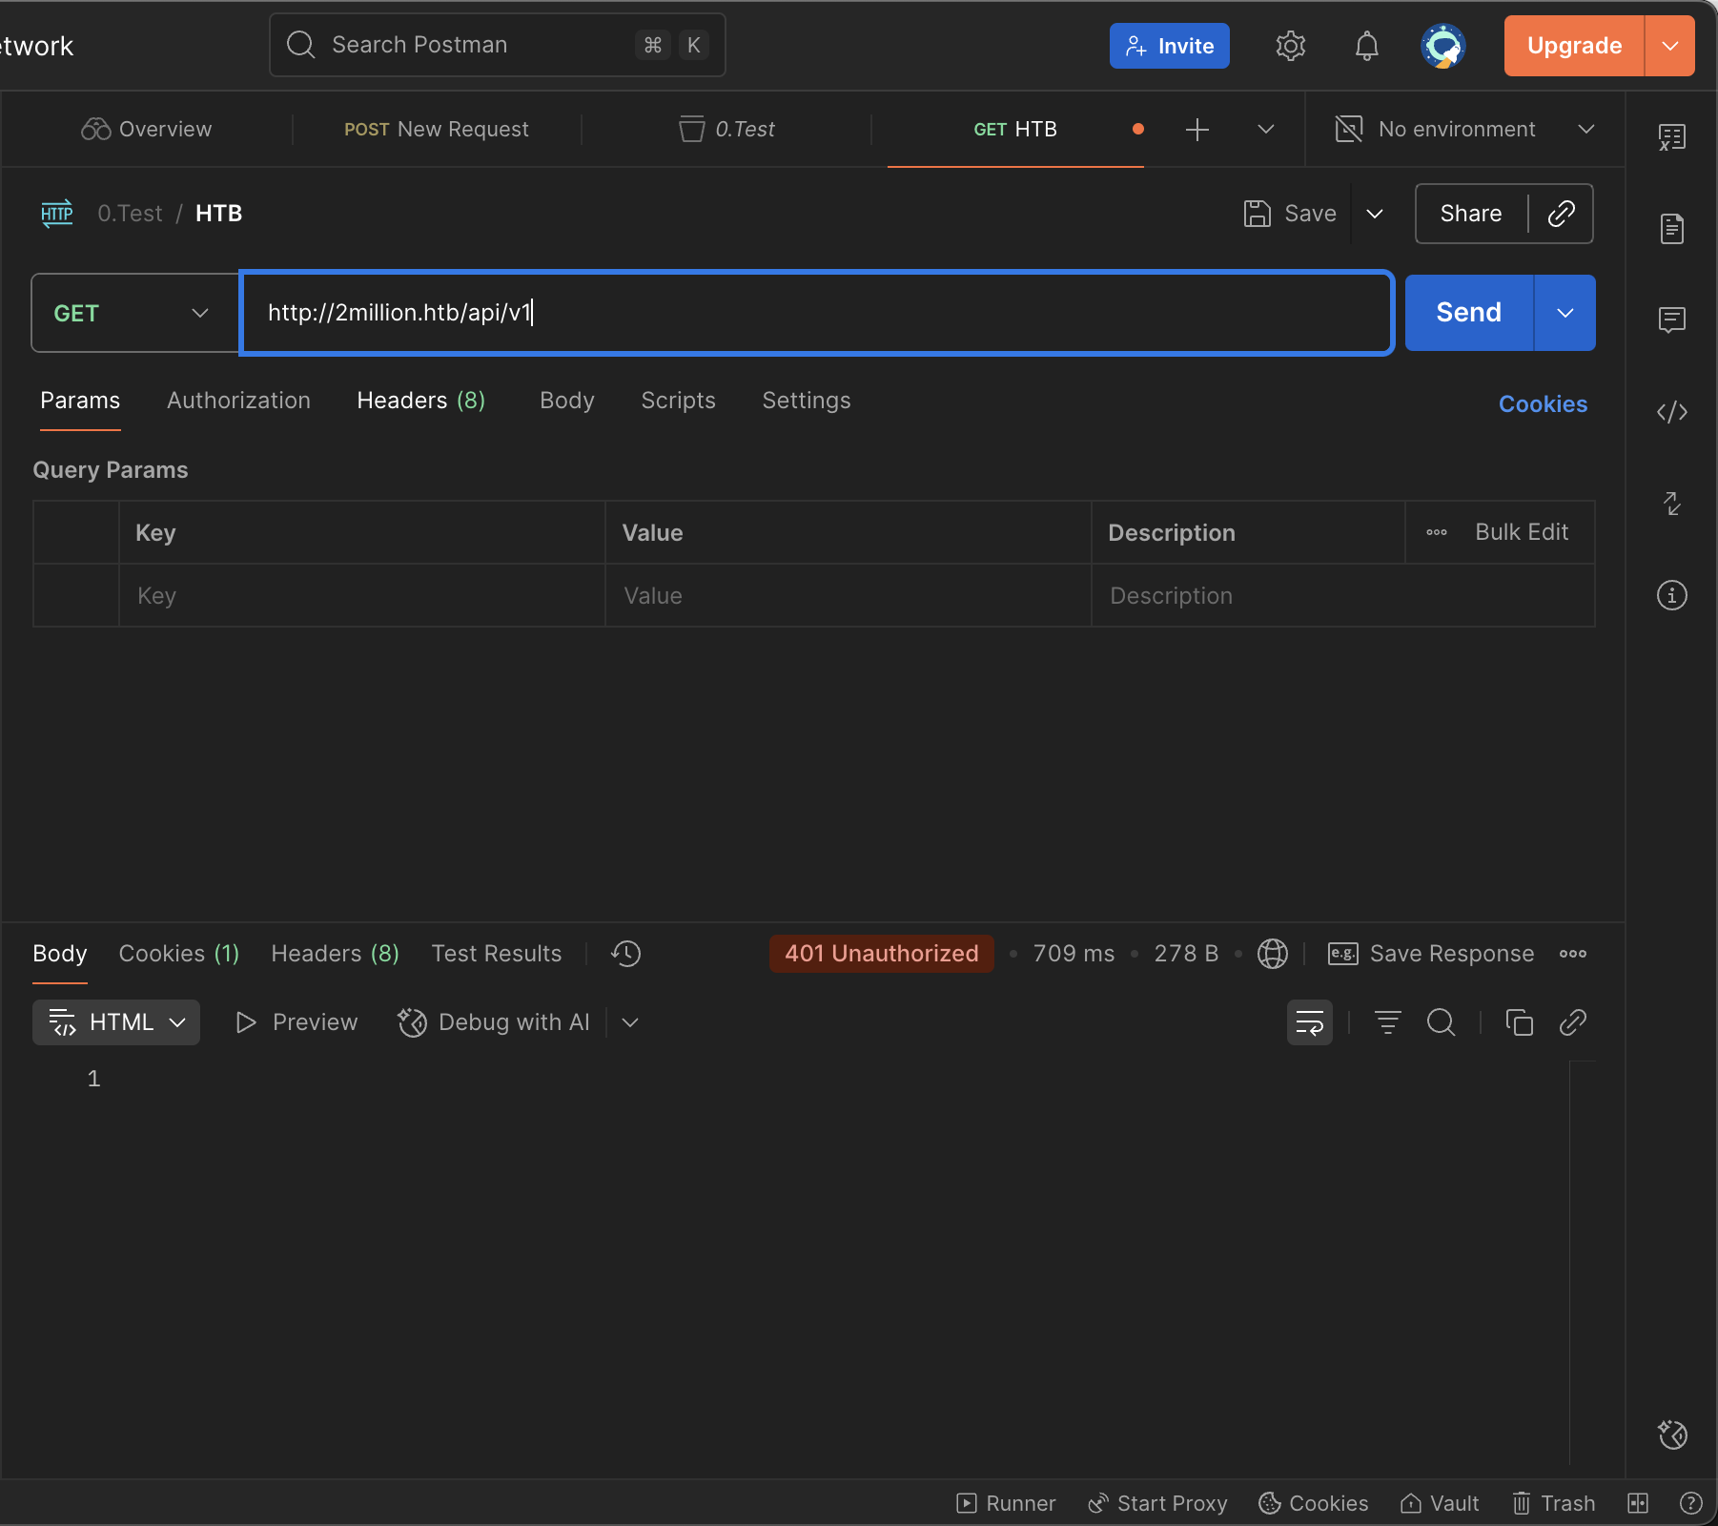Viewport: 1718px width, 1526px height.
Task: Send the GET request
Action: coord(1469,313)
